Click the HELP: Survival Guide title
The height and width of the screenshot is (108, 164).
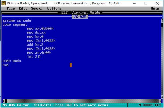[x=80, y=12]
